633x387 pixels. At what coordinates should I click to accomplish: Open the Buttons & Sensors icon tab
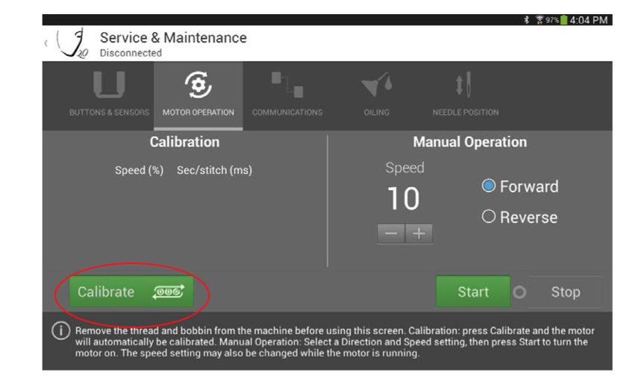(x=109, y=86)
